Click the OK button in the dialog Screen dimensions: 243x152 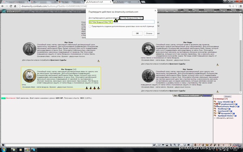pos(137,33)
